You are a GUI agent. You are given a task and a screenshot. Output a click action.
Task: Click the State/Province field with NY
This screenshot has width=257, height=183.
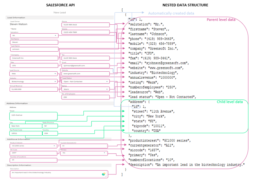tap(50, 126)
